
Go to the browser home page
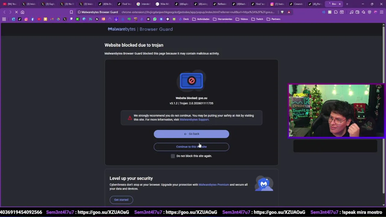22,12
